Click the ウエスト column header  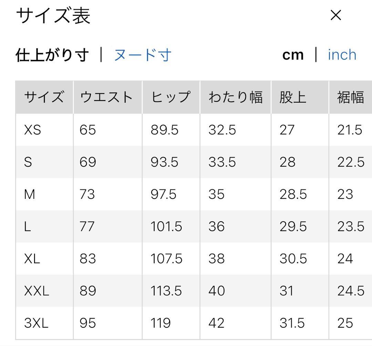pos(106,98)
